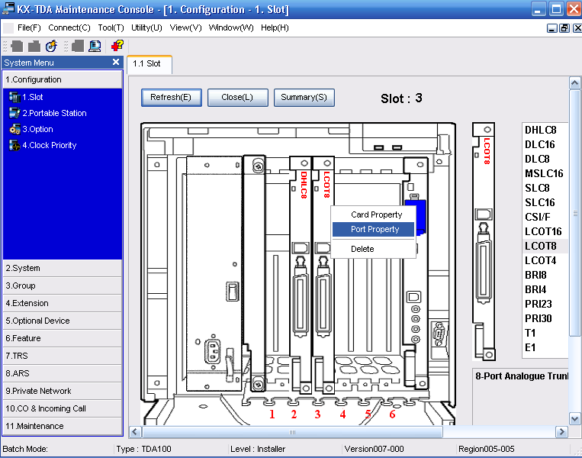
Task: Expand the 5.Optional Device section
Action: (x=63, y=321)
